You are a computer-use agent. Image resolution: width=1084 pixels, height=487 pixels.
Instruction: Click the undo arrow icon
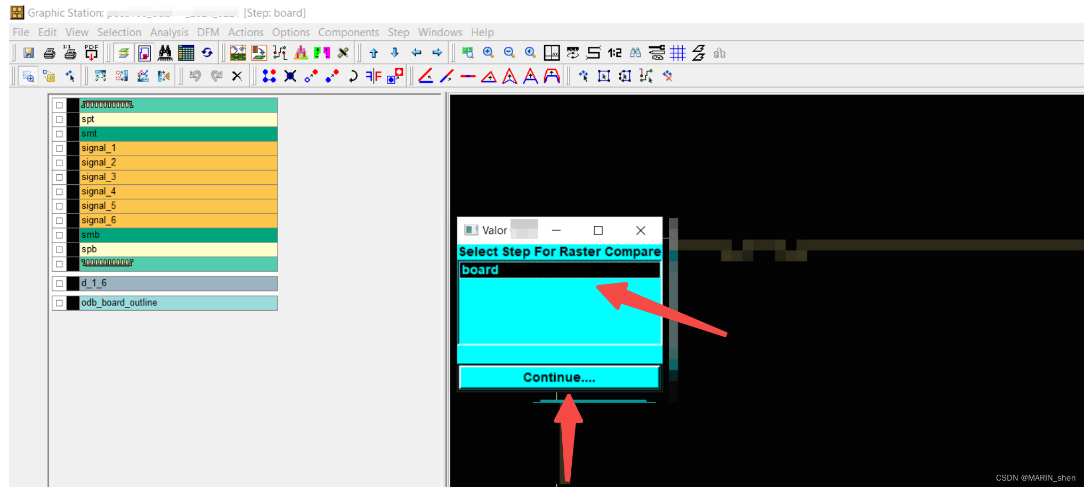(196, 76)
